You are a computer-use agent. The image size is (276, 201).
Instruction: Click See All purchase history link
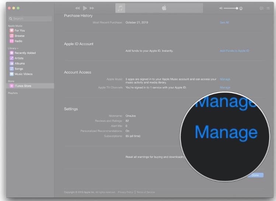(x=224, y=22)
